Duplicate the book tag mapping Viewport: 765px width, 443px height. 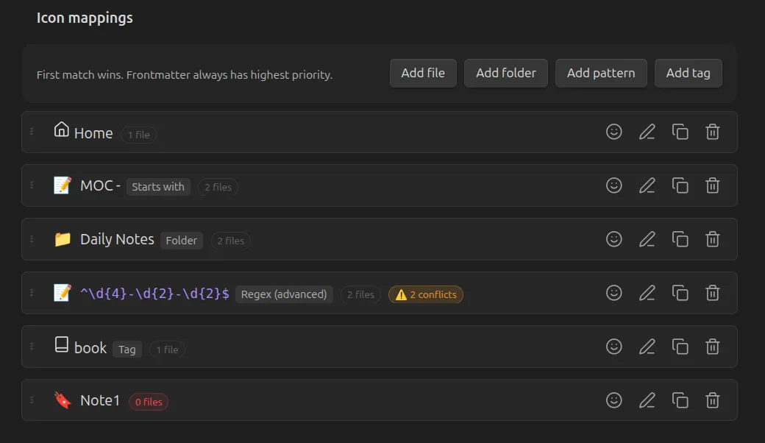[680, 347]
